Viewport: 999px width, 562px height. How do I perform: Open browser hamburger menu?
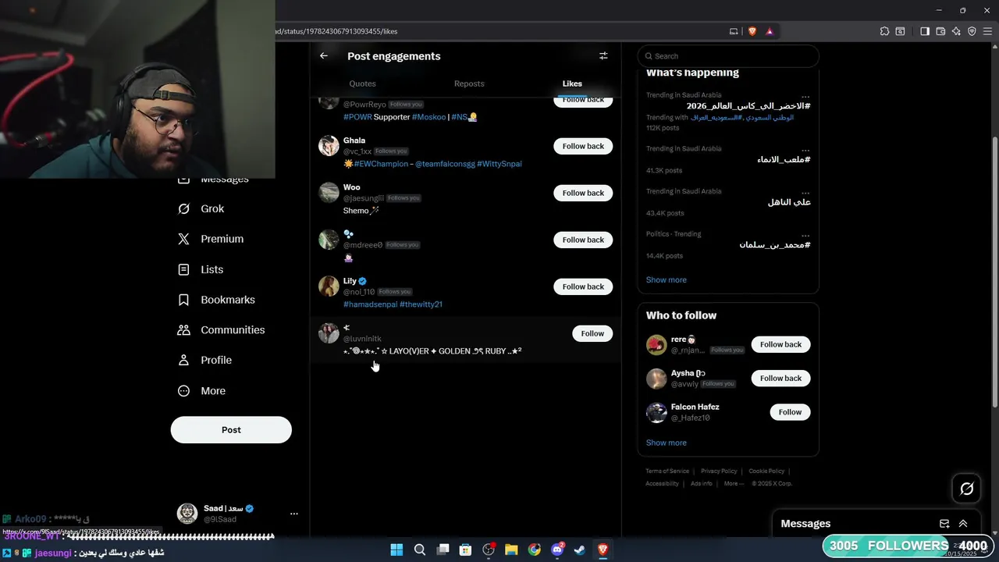click(x=988, y=31)
